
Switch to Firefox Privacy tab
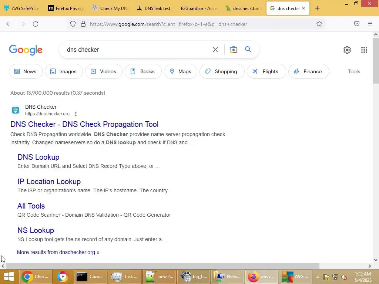pos(66,9)
